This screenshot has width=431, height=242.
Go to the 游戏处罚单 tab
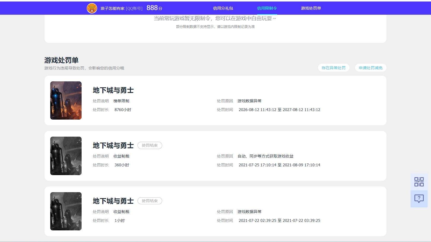(x=311, y=8)
